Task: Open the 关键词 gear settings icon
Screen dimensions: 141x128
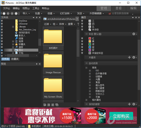Action: [134, 57]
